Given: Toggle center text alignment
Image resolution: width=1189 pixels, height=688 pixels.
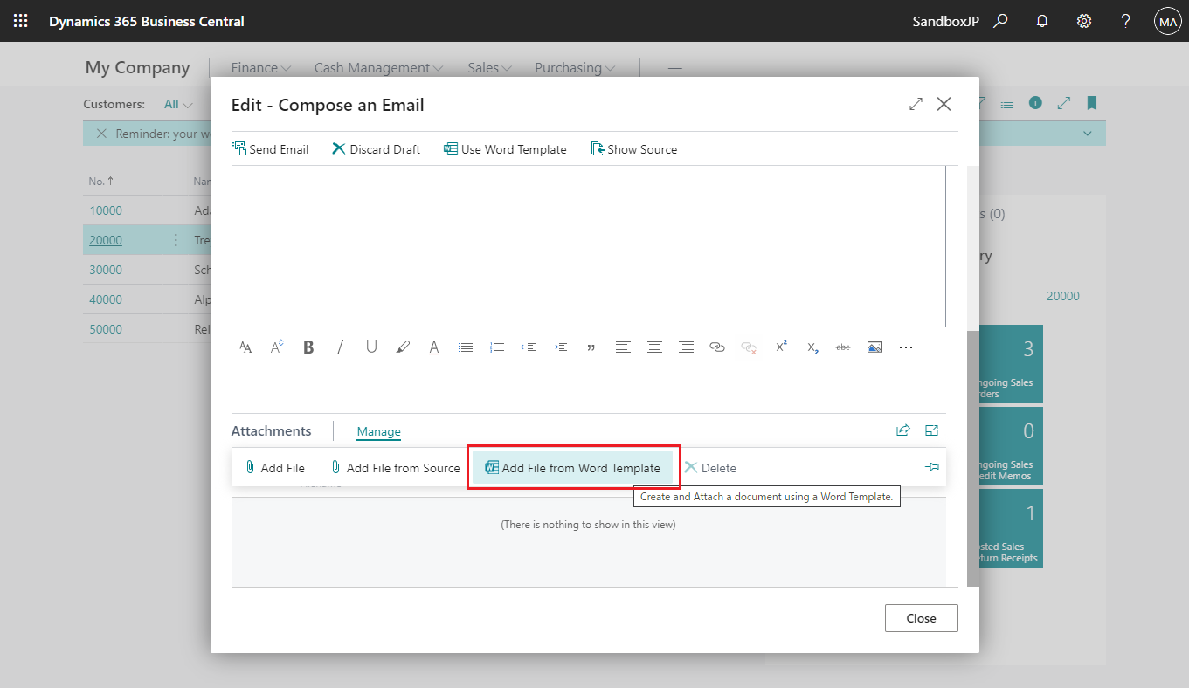Looking at the screenshot, I should pos(654,347).
